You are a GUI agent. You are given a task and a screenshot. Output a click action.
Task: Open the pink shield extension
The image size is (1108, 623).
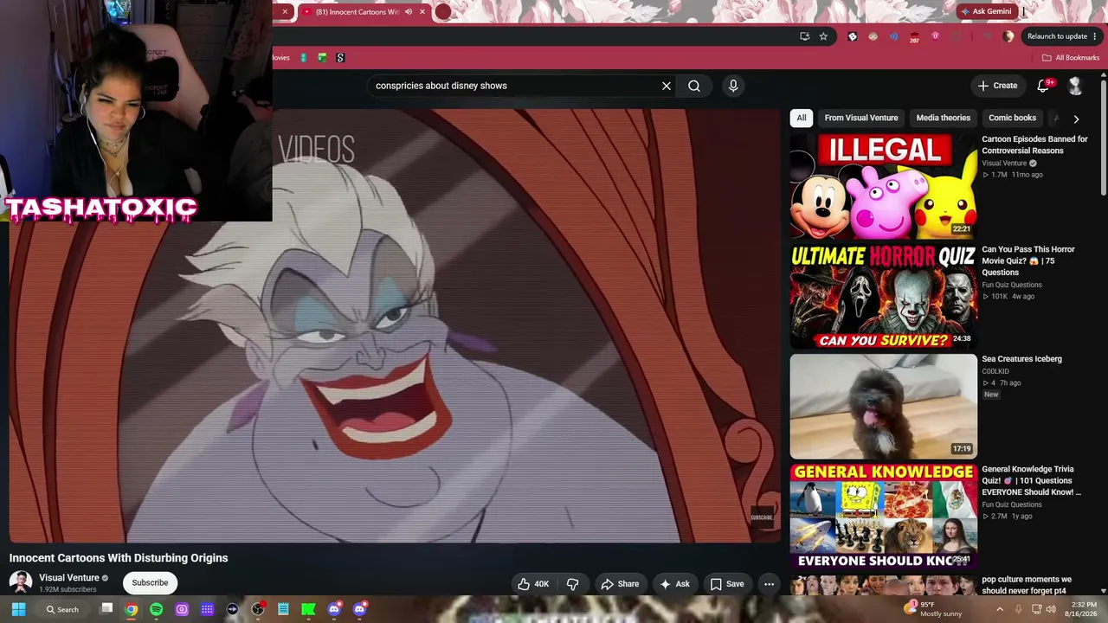[935, 36]
